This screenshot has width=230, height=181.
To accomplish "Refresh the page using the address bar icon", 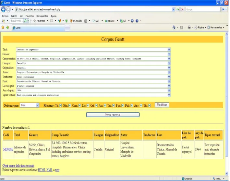I will pos(178,9).
